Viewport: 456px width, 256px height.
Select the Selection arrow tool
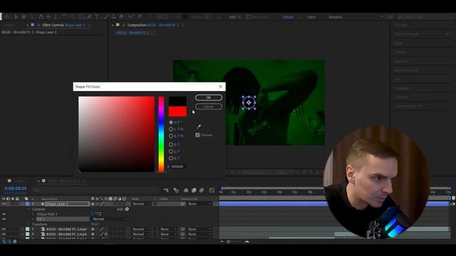click(x=16, y=17)
